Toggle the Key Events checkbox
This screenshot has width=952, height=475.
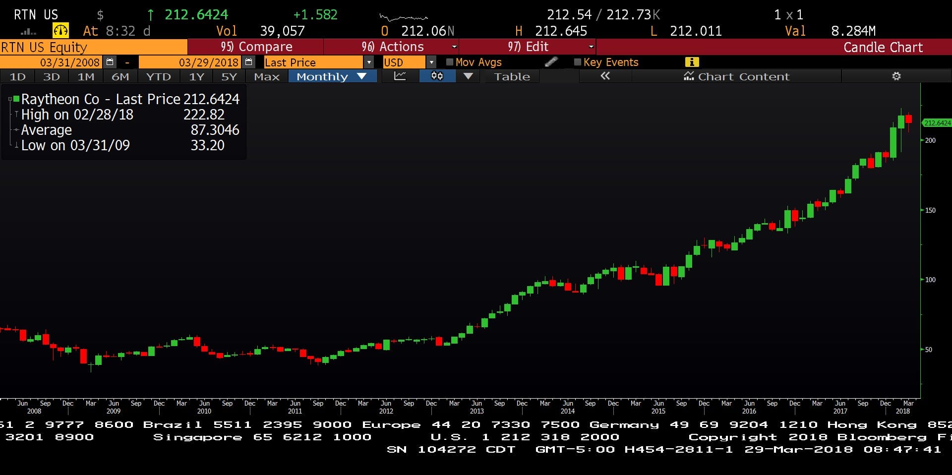click(577, 62)
